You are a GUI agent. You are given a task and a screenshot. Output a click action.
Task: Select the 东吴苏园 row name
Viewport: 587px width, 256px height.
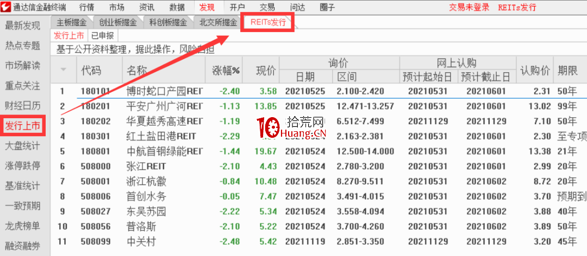point(146,212)
